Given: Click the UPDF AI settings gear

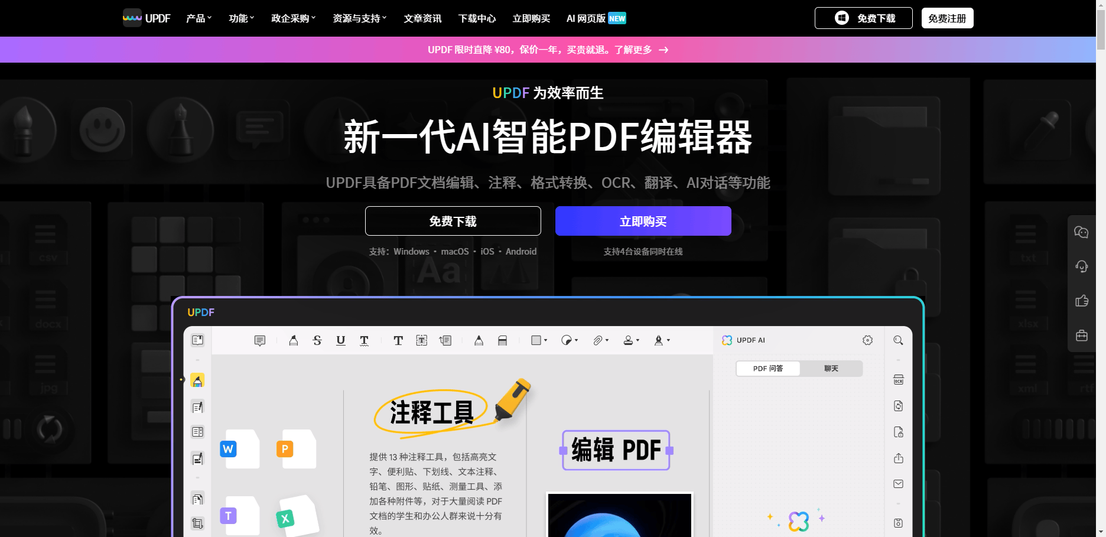Looking at the screenshot, I should point(867,340).
